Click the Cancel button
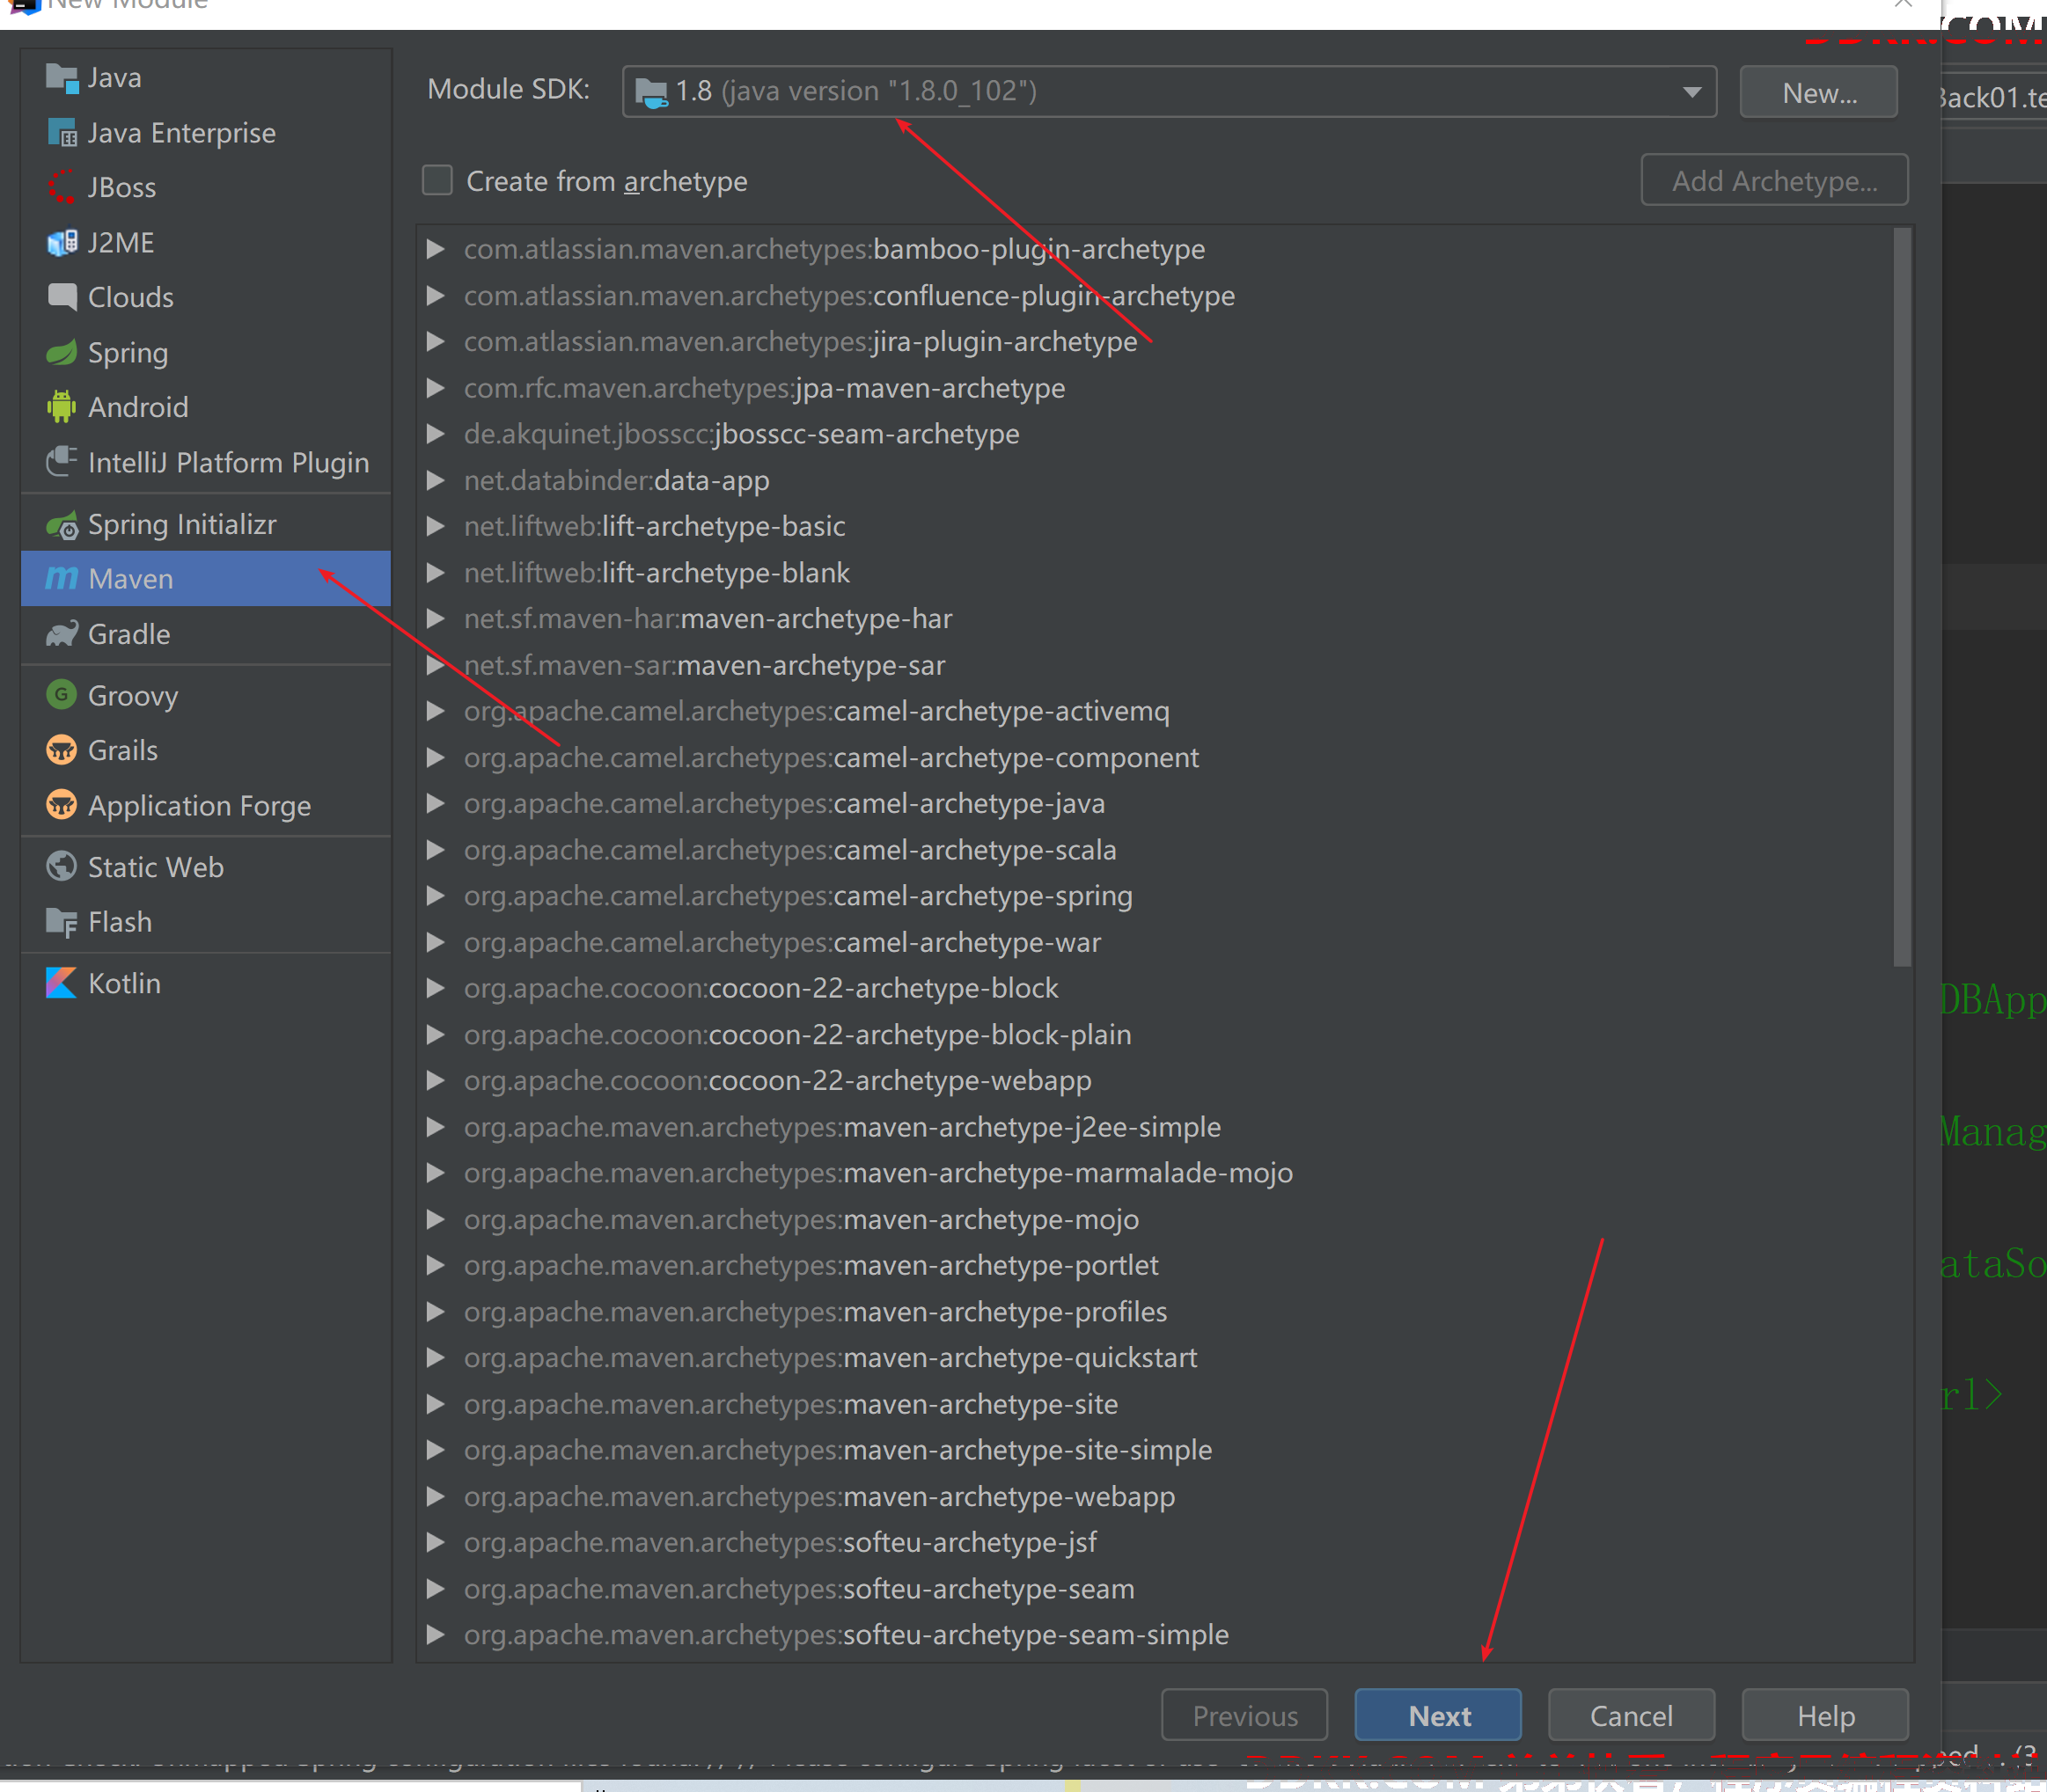 (1631, 1716)
